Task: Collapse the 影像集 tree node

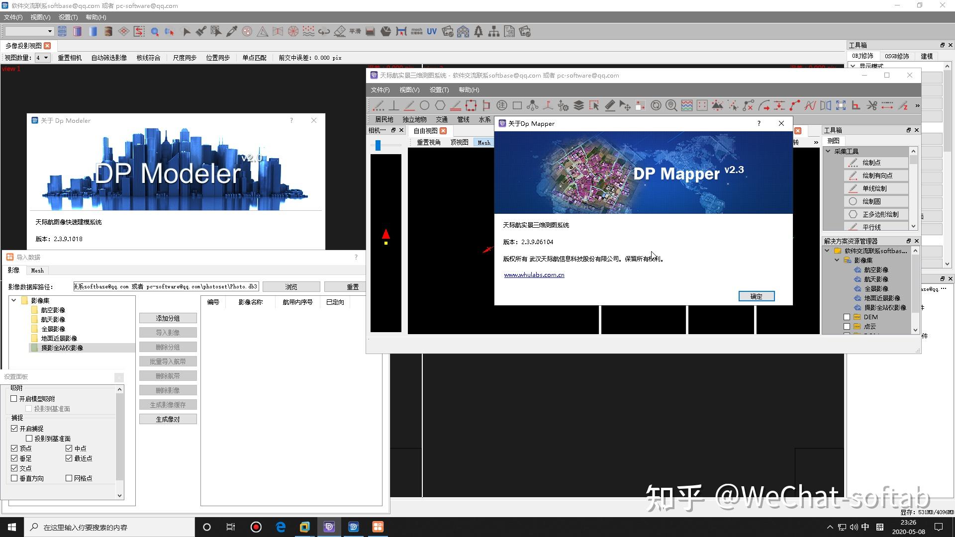Action: (x=14, y=300)
